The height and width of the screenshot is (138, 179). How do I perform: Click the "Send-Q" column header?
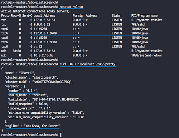27,16
